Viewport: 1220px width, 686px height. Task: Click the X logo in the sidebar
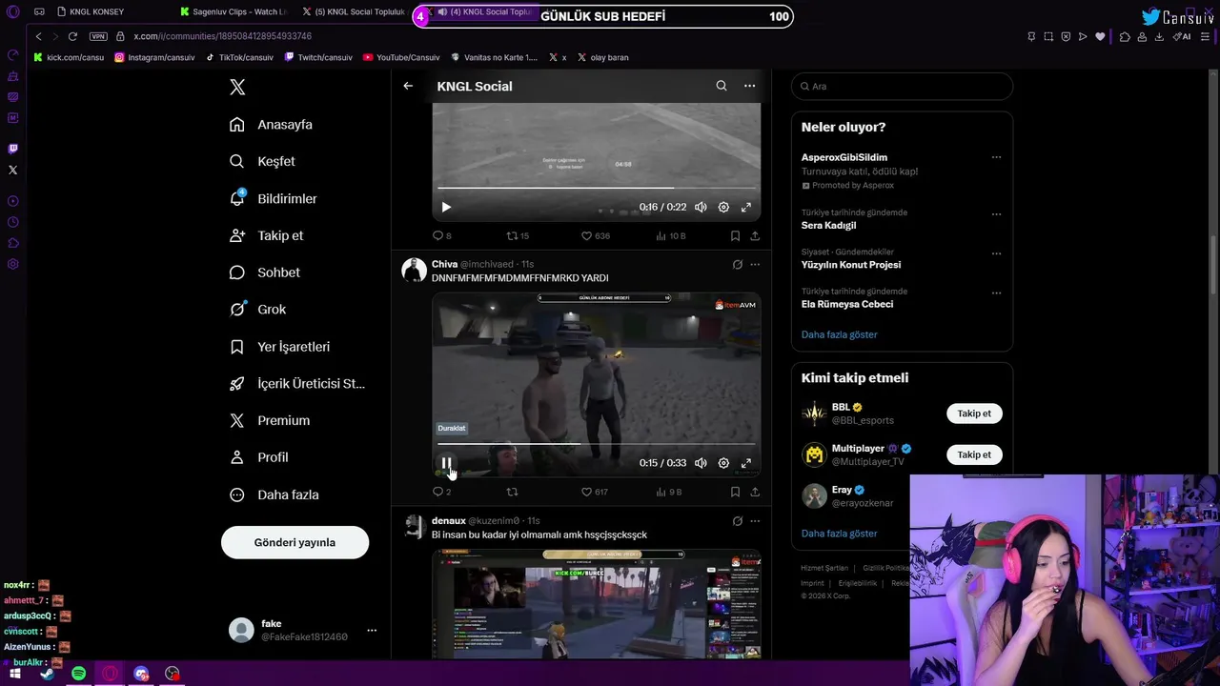237,87
